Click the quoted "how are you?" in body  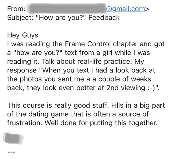click(38, 53)
